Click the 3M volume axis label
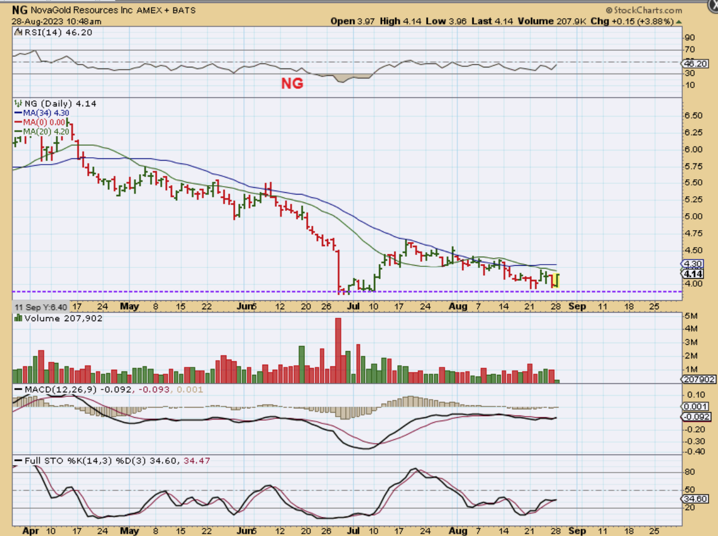 click(x=690, y=342)
